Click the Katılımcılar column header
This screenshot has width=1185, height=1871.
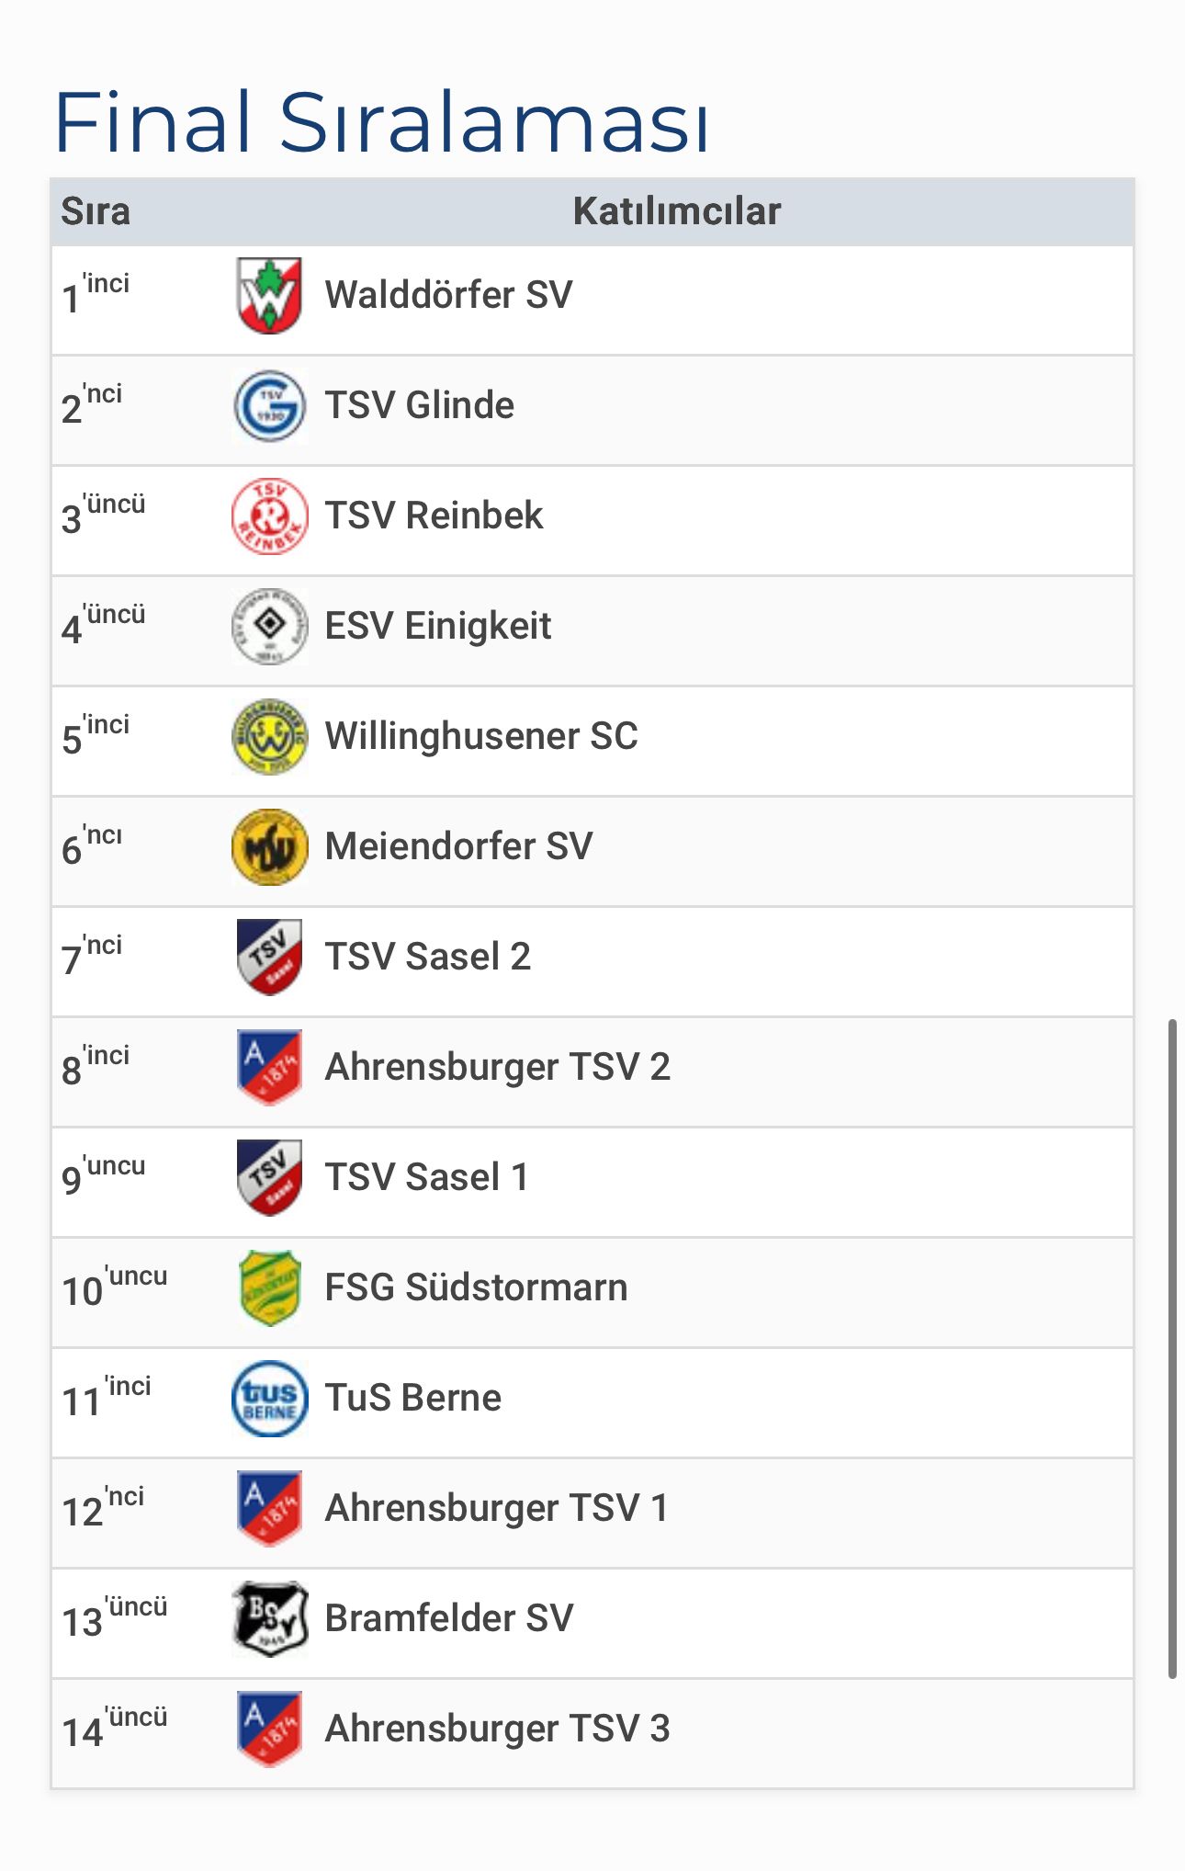pyautogui.click(x=677, y=211)
